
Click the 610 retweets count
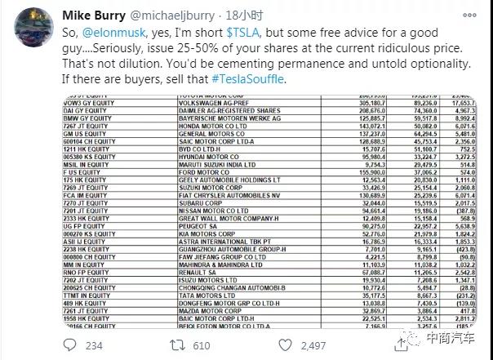(x=200, y=345)
